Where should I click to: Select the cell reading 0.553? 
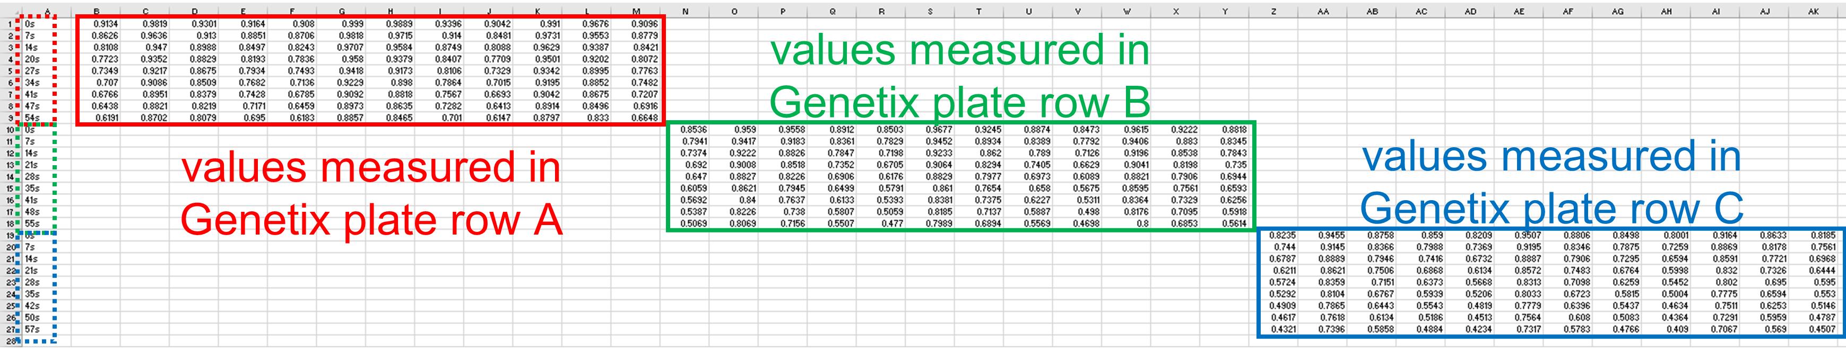pos(1813,293)
